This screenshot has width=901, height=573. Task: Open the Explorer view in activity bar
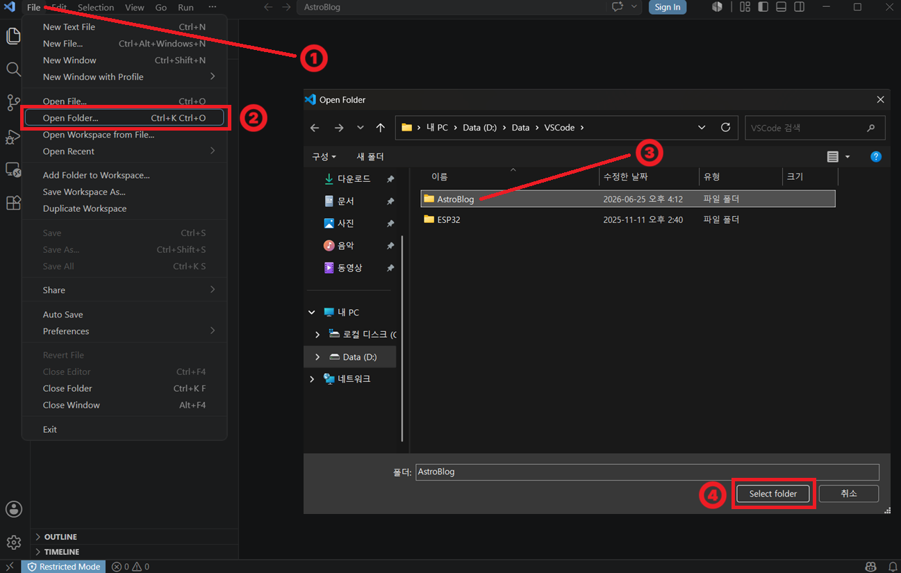pos(13,36)
